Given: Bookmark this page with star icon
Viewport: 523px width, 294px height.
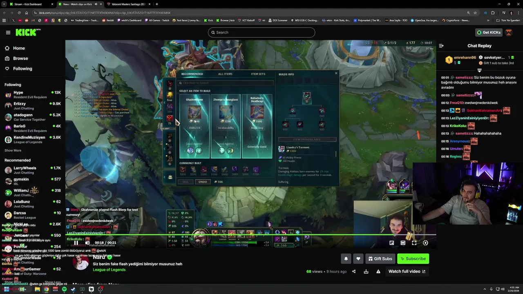Looking at the screenshot, I should pos(475,13).
